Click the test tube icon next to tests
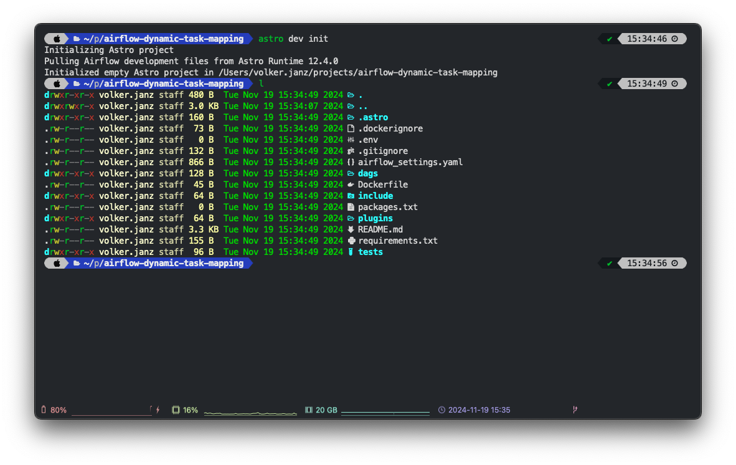This screenshot has width=736, height=465. click(x=351, y=252)
